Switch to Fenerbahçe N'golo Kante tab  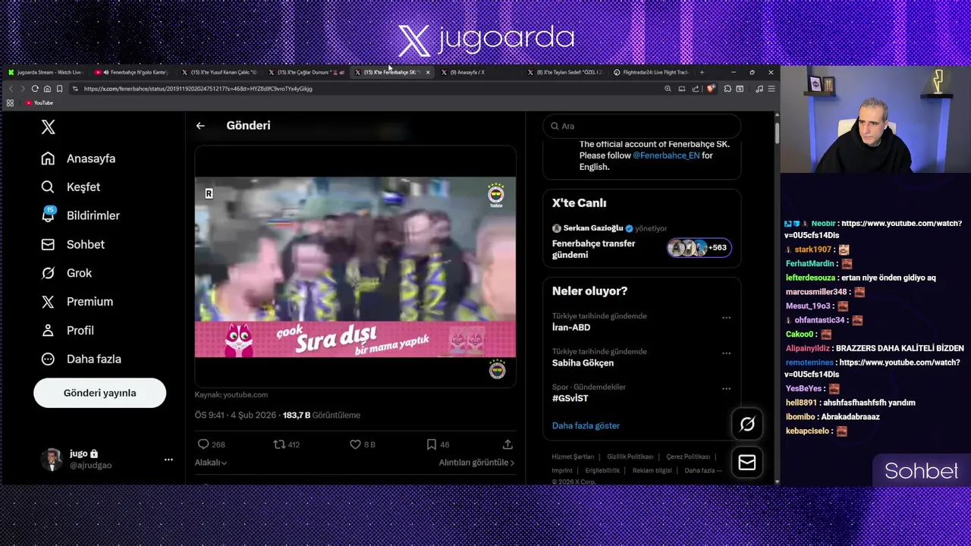[x=133, y=72]
